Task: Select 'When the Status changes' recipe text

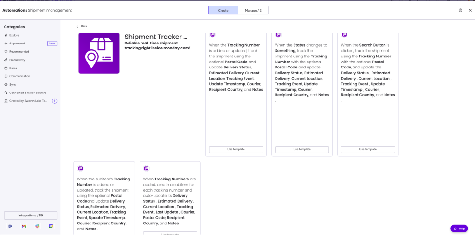Action: tap(302, 73)
